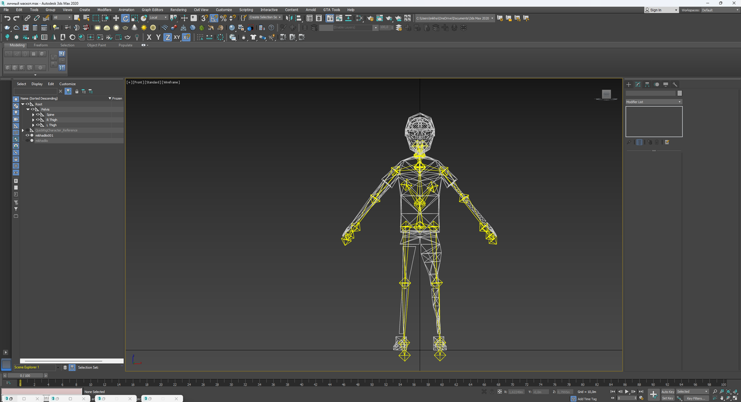Switch to the Freeform ribbon tab

pyautogui.click(x=41, y=45)
